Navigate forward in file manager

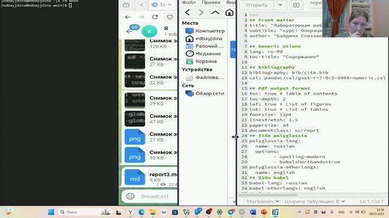(201, 12)
